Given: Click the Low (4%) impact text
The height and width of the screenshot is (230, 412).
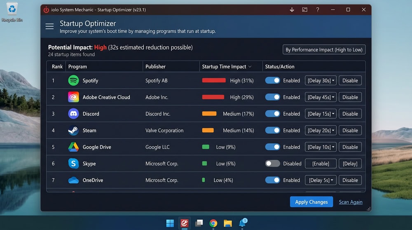Looking at the screenshot, I should tap(223, 180).
